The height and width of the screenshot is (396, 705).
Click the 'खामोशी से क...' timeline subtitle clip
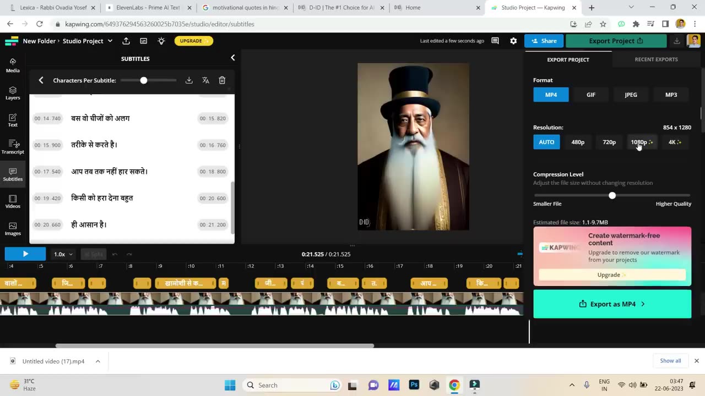tap(185, 283)
